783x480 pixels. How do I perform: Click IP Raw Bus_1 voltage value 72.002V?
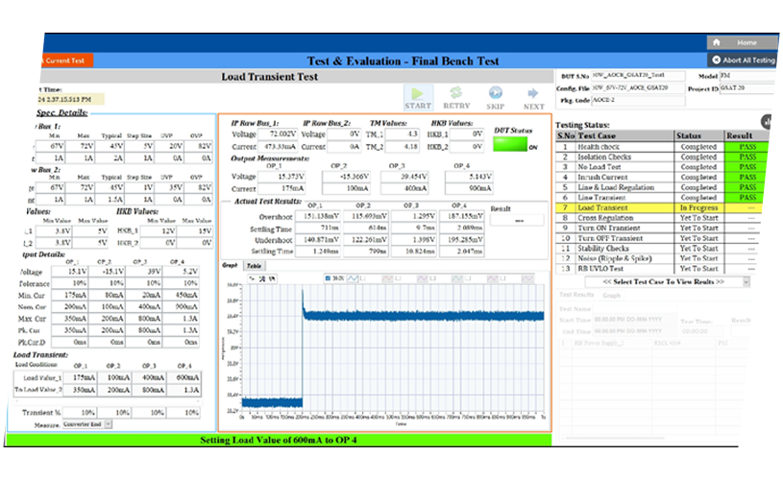pyautogui.click(x=278, y=134)
